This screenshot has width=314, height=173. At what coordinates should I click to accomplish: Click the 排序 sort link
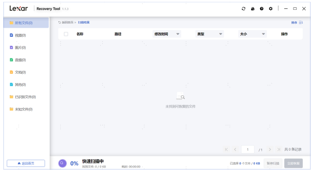click(294, 23)
